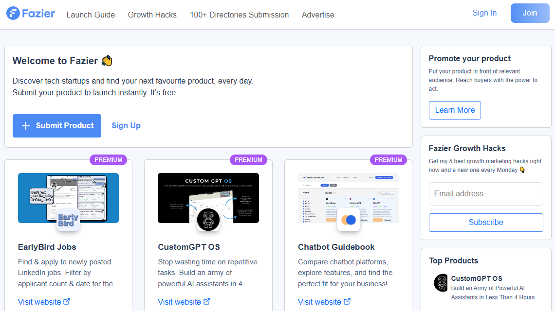The width and height of the screenshot is (555, 311).
Task: Click the 'Compare chatbot platforms' description
Action: click(x=345, y=273)
